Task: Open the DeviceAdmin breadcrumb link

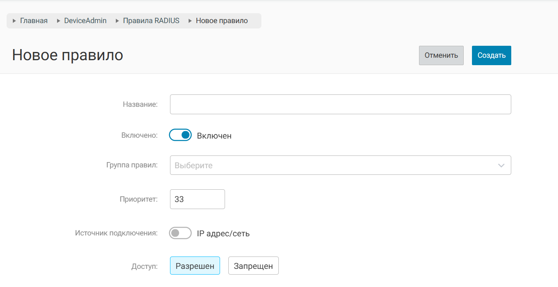Action: pyautogui.click(x=85, y=21)
